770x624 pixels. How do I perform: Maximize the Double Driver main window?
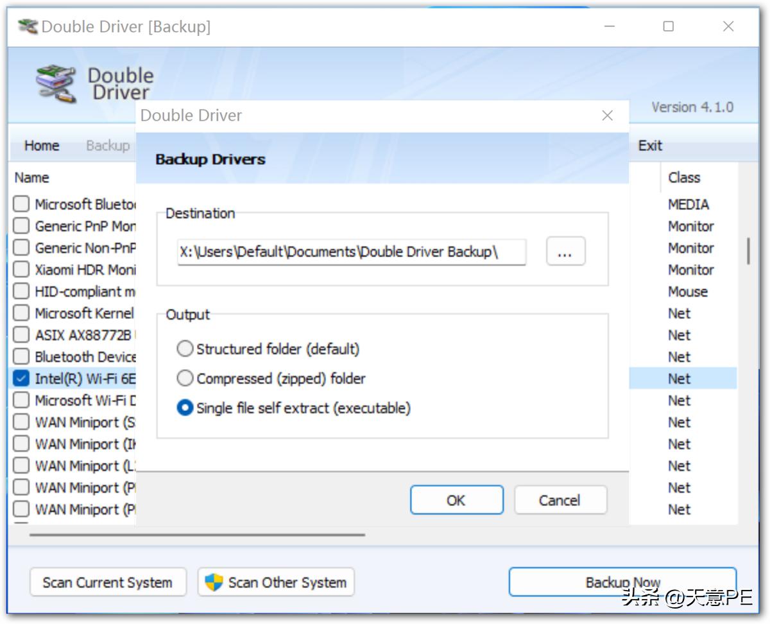click(x=669, y=26)
